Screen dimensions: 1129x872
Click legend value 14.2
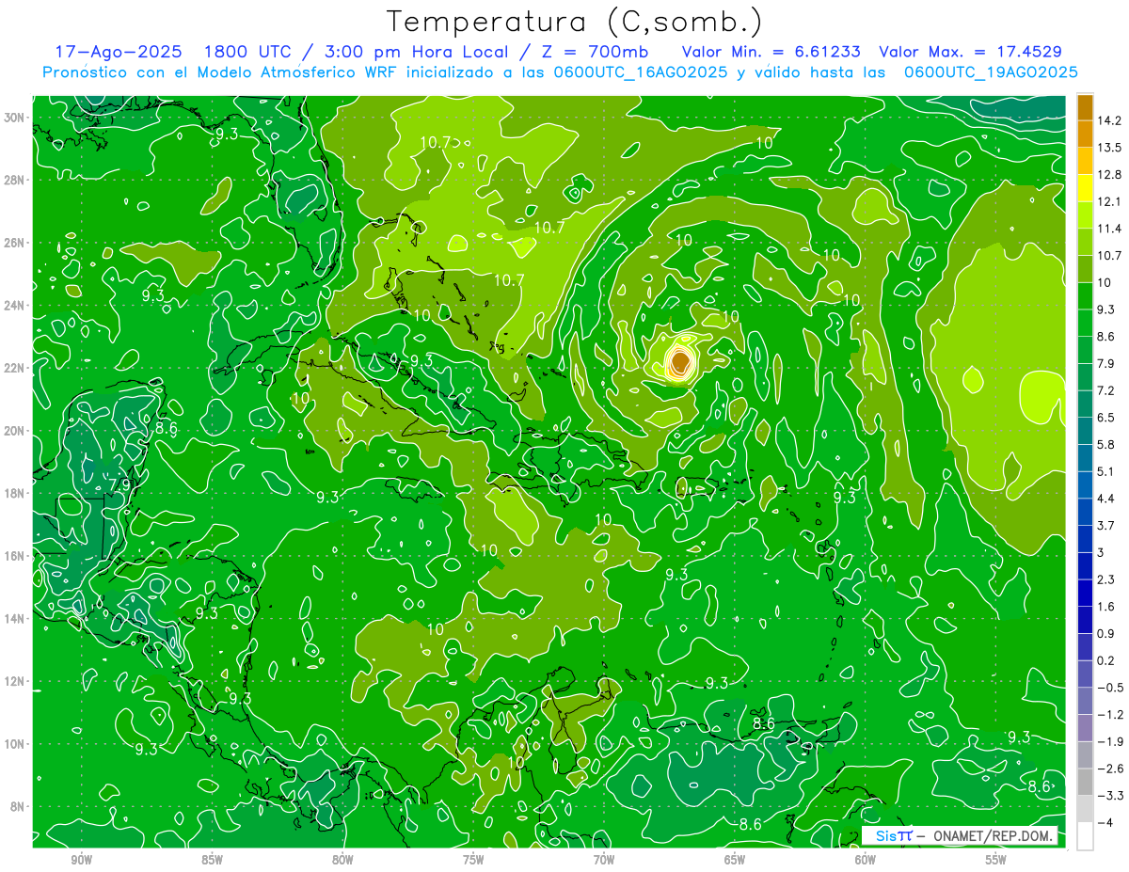(x=1108, y=120)
